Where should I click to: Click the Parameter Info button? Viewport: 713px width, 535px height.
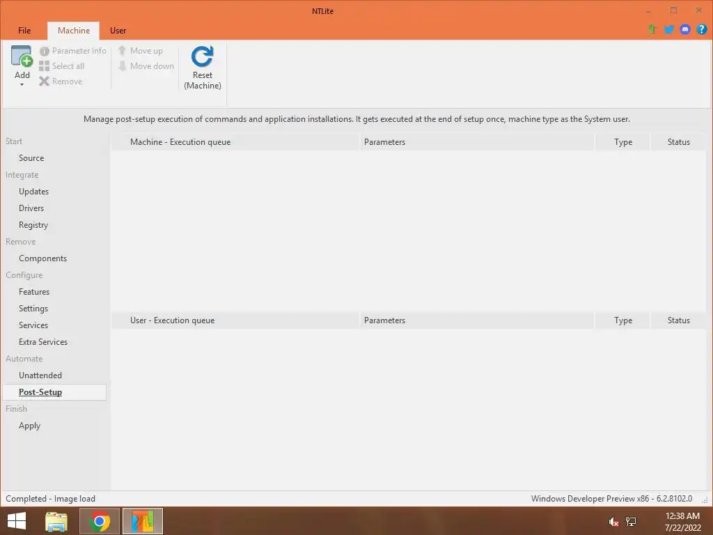click(x=72, y=51)
